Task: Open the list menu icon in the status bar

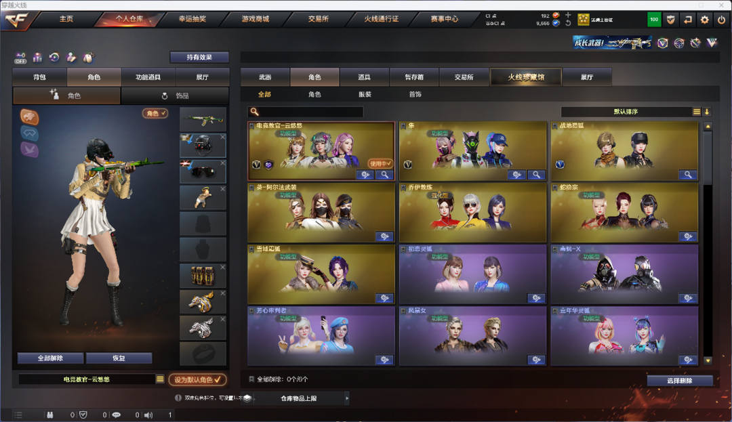Action: pos(18,415)
